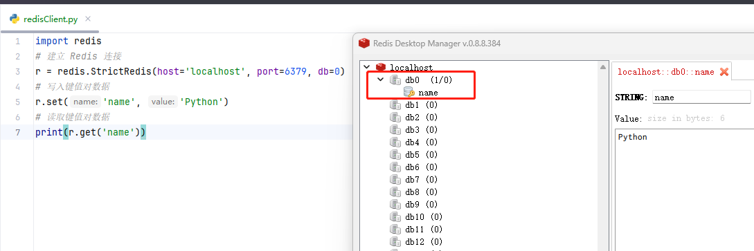
Task: Click the STRING key name input field
Action: [701, 97]
